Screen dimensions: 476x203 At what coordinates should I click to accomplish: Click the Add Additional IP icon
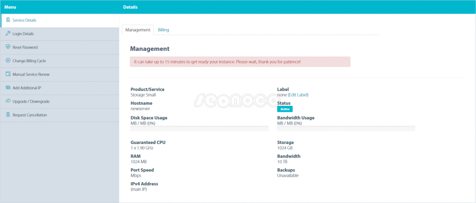coord(8,87)
